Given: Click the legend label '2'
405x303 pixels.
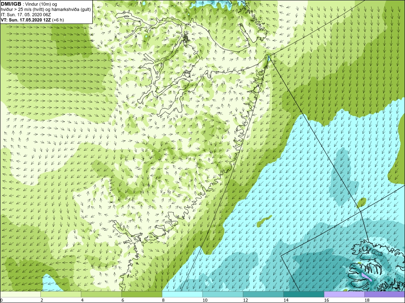Looking at the screenshot, I should click(x=42, y=300).
